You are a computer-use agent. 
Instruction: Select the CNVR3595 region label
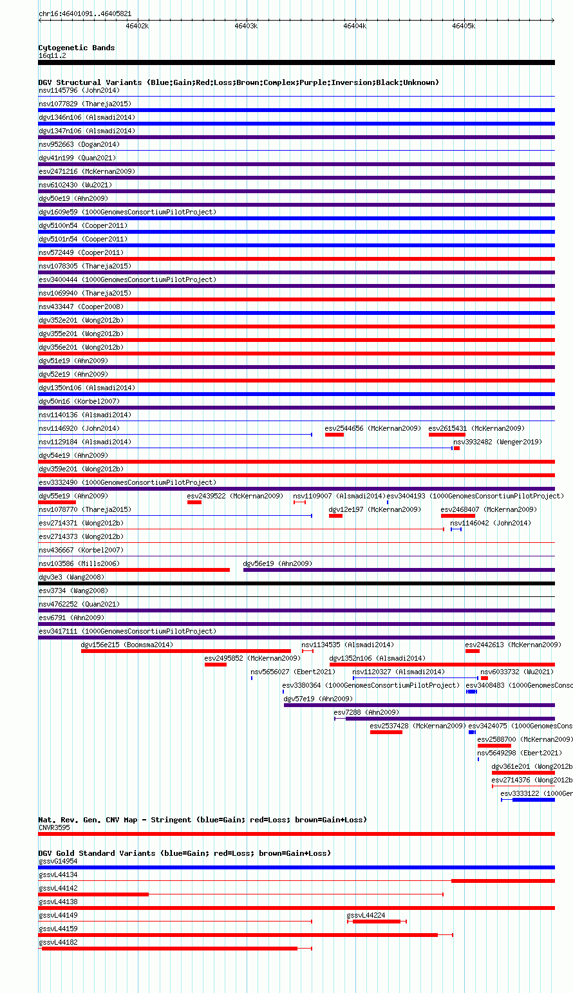point(54,827)
